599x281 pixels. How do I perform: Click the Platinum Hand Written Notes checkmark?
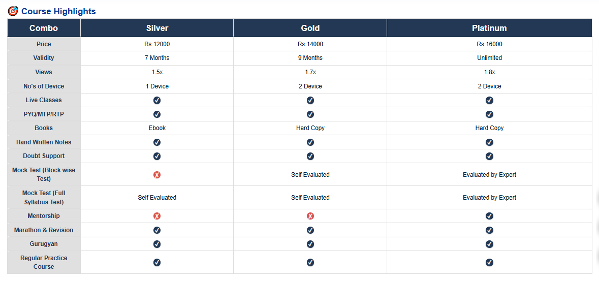(489, 142)
